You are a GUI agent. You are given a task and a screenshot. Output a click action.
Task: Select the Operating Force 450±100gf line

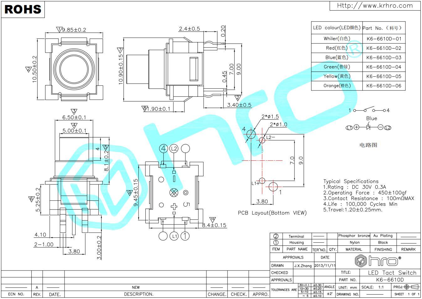point(365,193)
